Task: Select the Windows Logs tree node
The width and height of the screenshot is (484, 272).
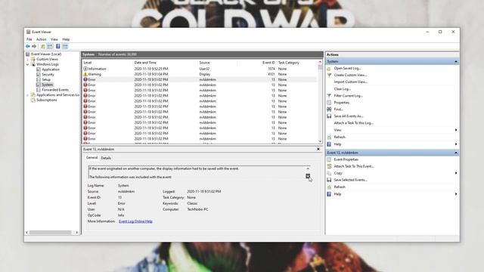Action: pyautogui.click(x=47, y=64)
